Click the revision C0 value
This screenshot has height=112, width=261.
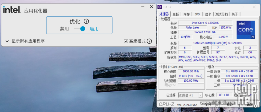click(x=250, y=52)
